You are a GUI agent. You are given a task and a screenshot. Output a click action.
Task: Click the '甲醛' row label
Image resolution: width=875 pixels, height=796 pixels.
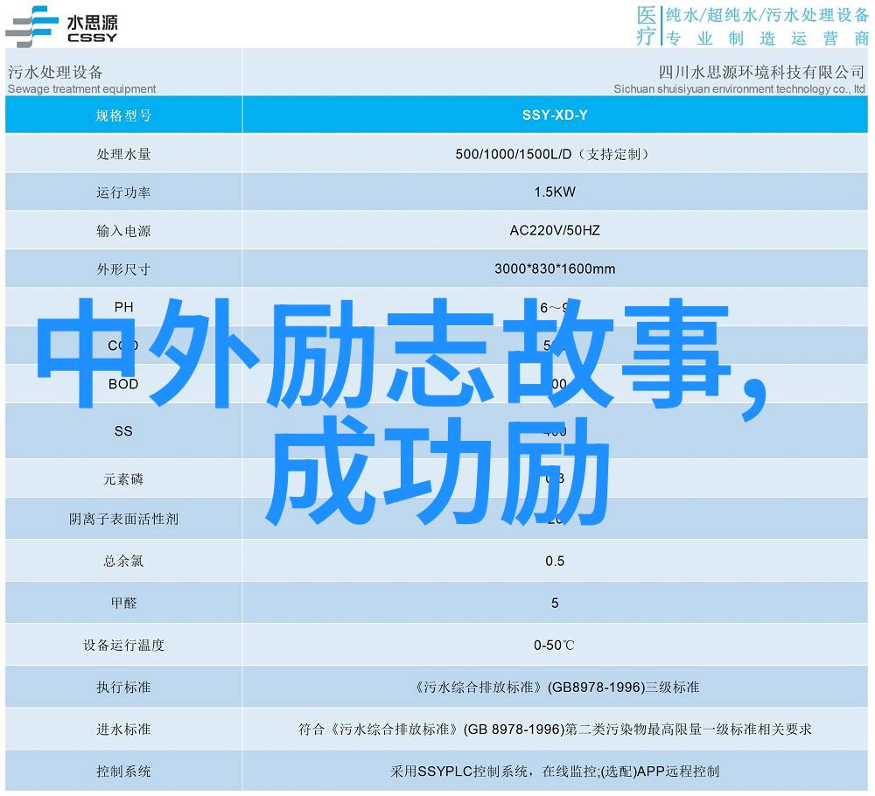[x=123, y=603]
